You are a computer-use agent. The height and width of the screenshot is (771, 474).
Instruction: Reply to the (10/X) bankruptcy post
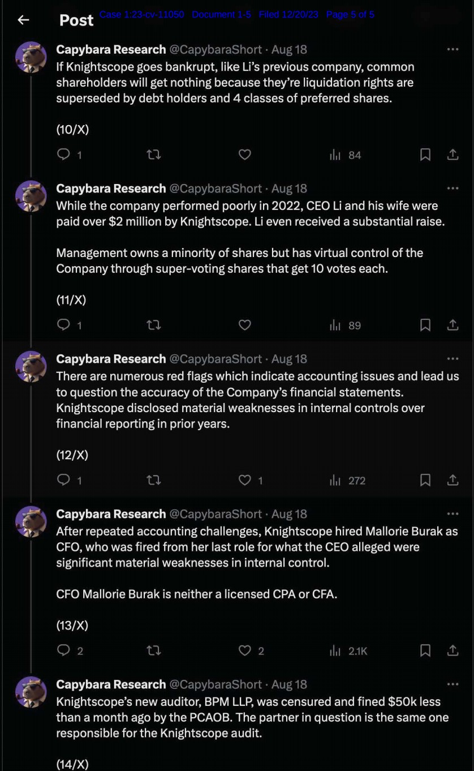[64, 155]
